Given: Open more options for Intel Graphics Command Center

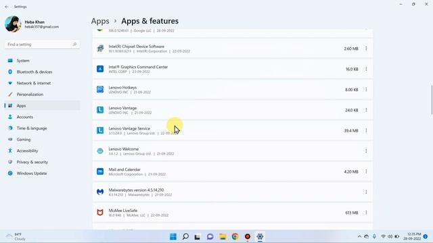Looking at the screenshot, I should coord(366,69).
